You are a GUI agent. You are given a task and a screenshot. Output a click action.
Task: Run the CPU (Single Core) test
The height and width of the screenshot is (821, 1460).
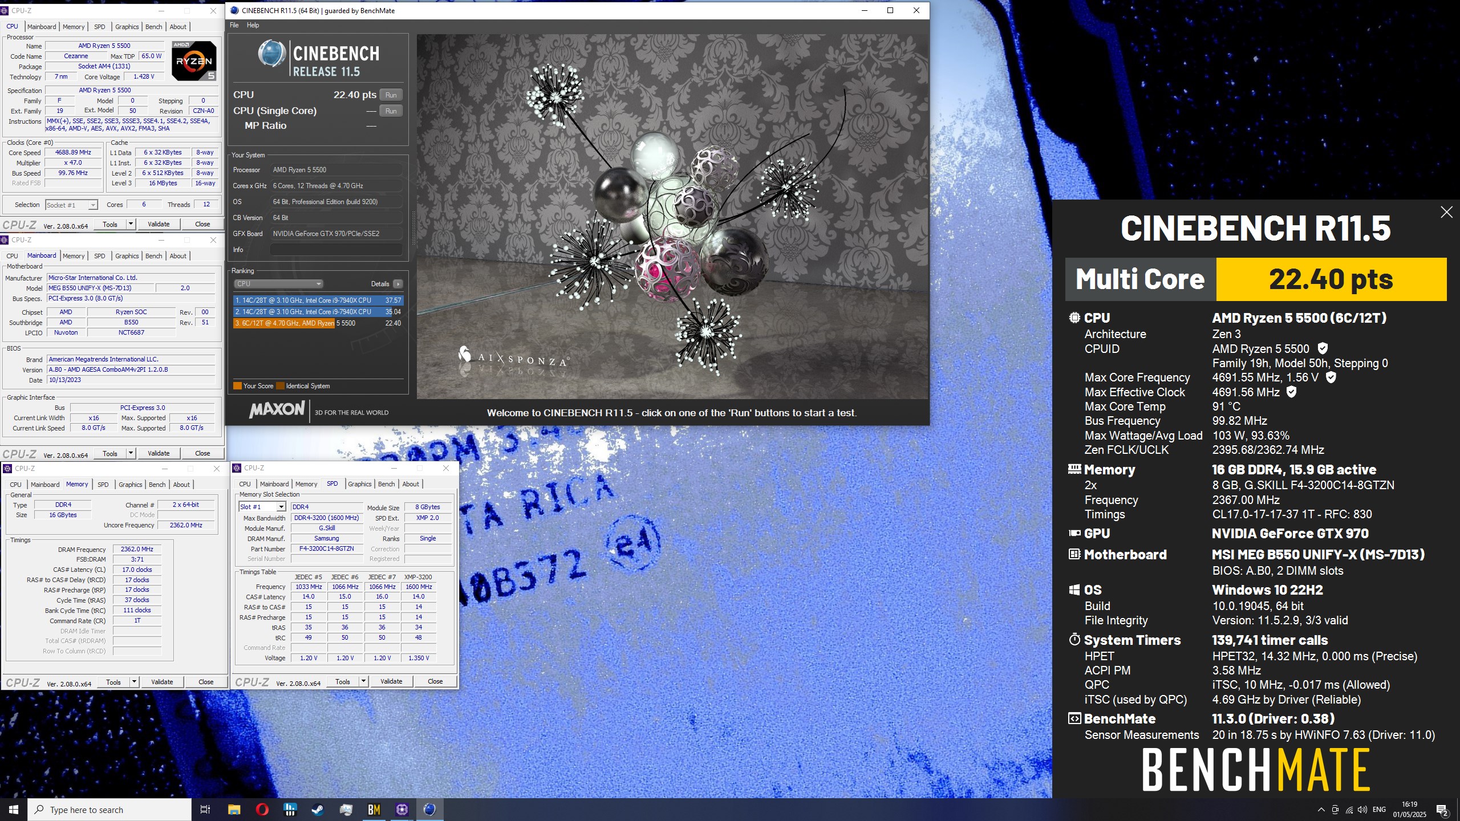tap(391, 111)
